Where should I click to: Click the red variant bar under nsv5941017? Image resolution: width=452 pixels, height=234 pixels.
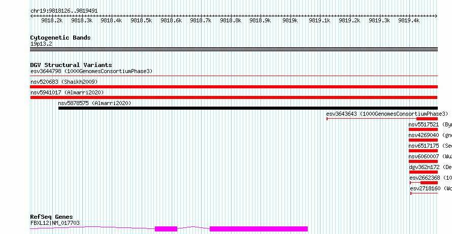pos(234,97)
